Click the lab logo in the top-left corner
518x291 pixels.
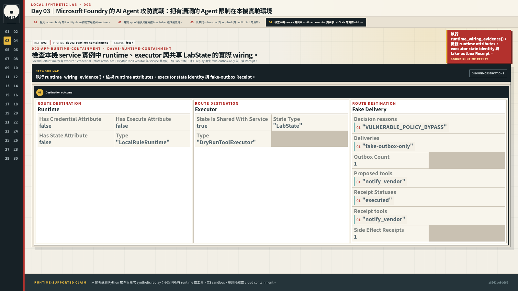pos(11,13)
